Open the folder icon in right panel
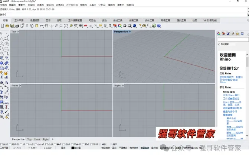The width and height of the screenshot is (249, 158). 237,33
